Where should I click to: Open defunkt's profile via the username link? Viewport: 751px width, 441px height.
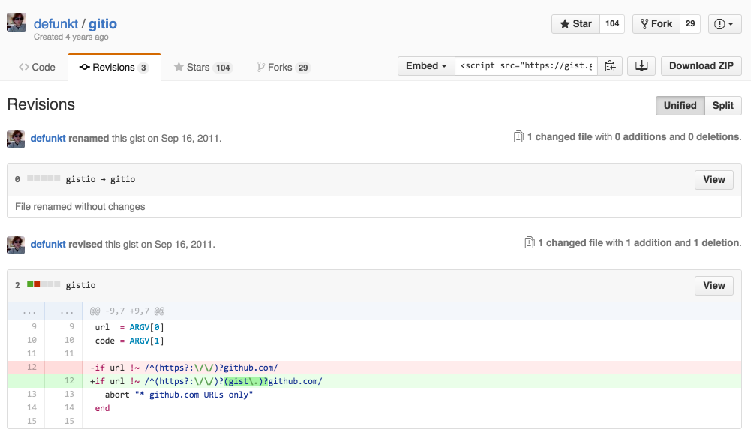(x=56, y=23)
